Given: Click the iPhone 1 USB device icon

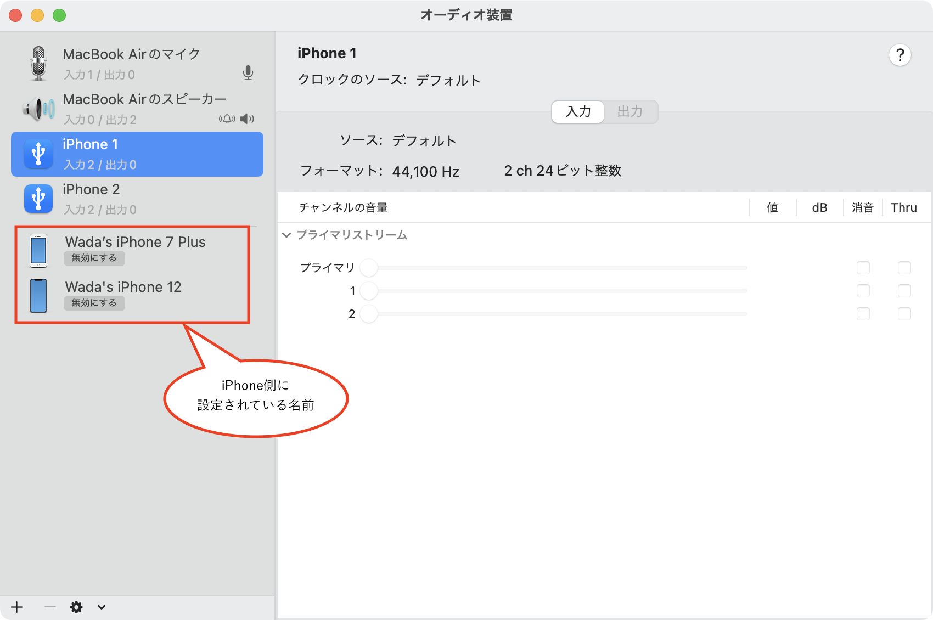Looking at the screenshot, I should (38, 154).
